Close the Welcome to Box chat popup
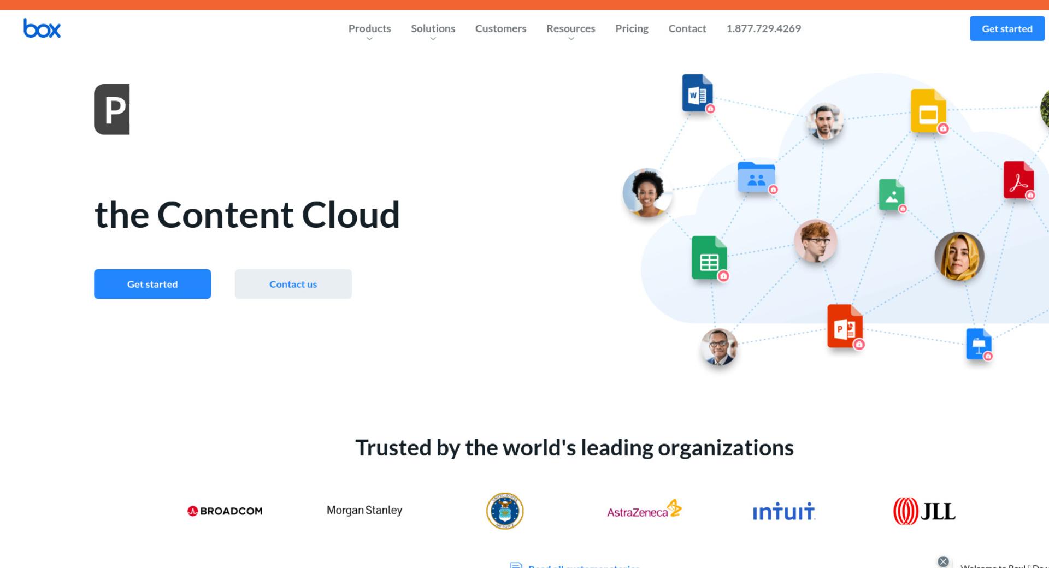1049x568 pixels. tap(943, 561)
